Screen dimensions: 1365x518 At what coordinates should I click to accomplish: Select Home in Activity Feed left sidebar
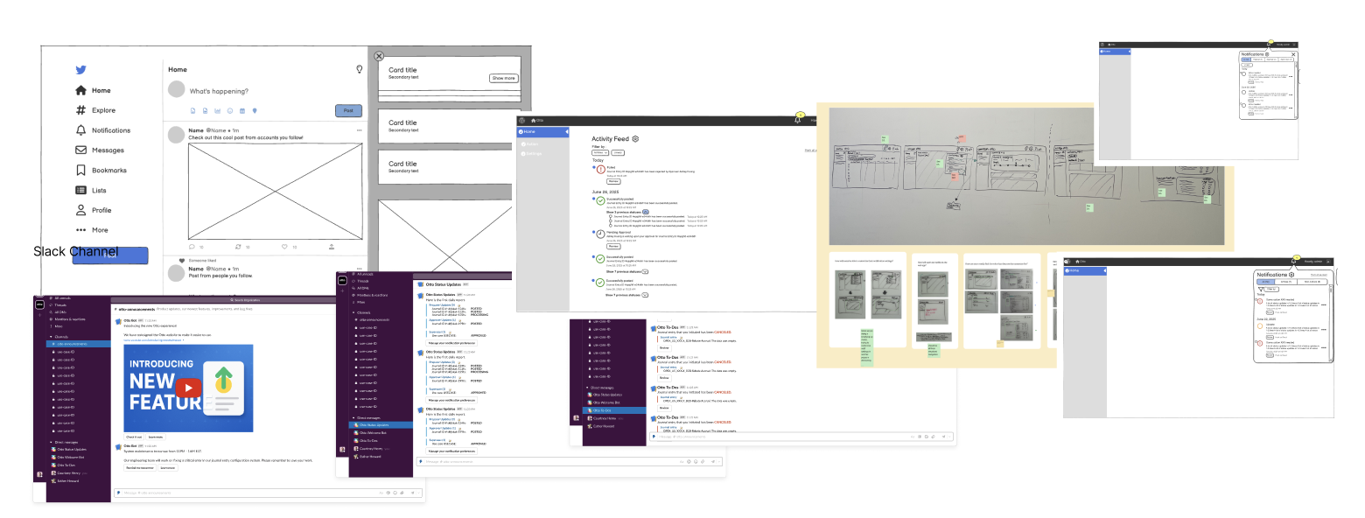pyautogui.click(x=542, y=131)
